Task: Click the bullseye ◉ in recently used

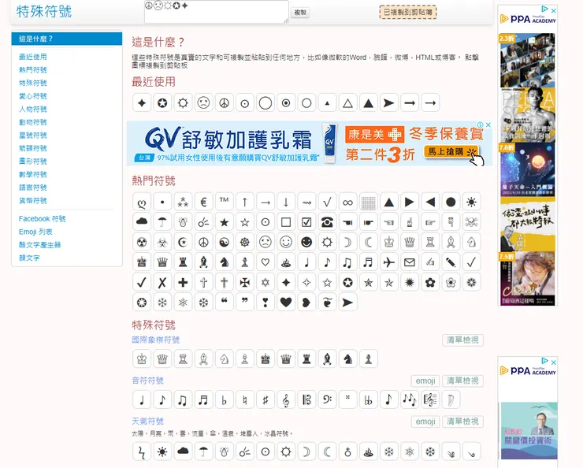Action: [x=286, y=102]
